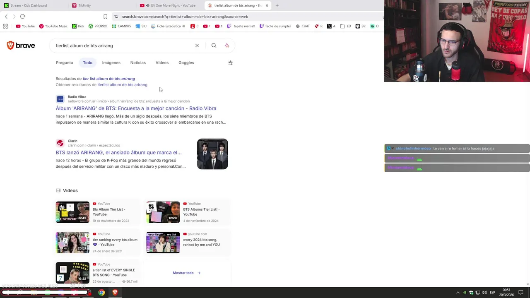Switch to the Noticias tab
The height and width of the screenshot is (298, 530).
point(138,62)
